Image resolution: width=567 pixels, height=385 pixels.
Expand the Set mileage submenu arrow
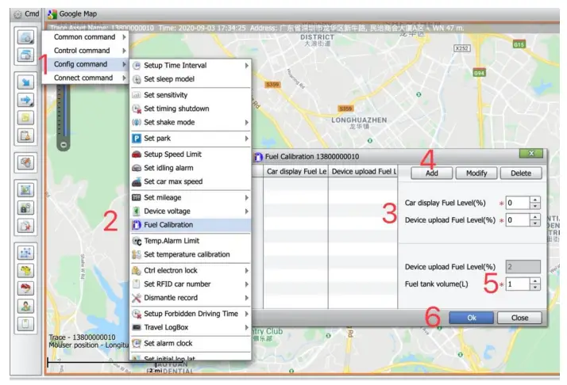tap(247, 197)
